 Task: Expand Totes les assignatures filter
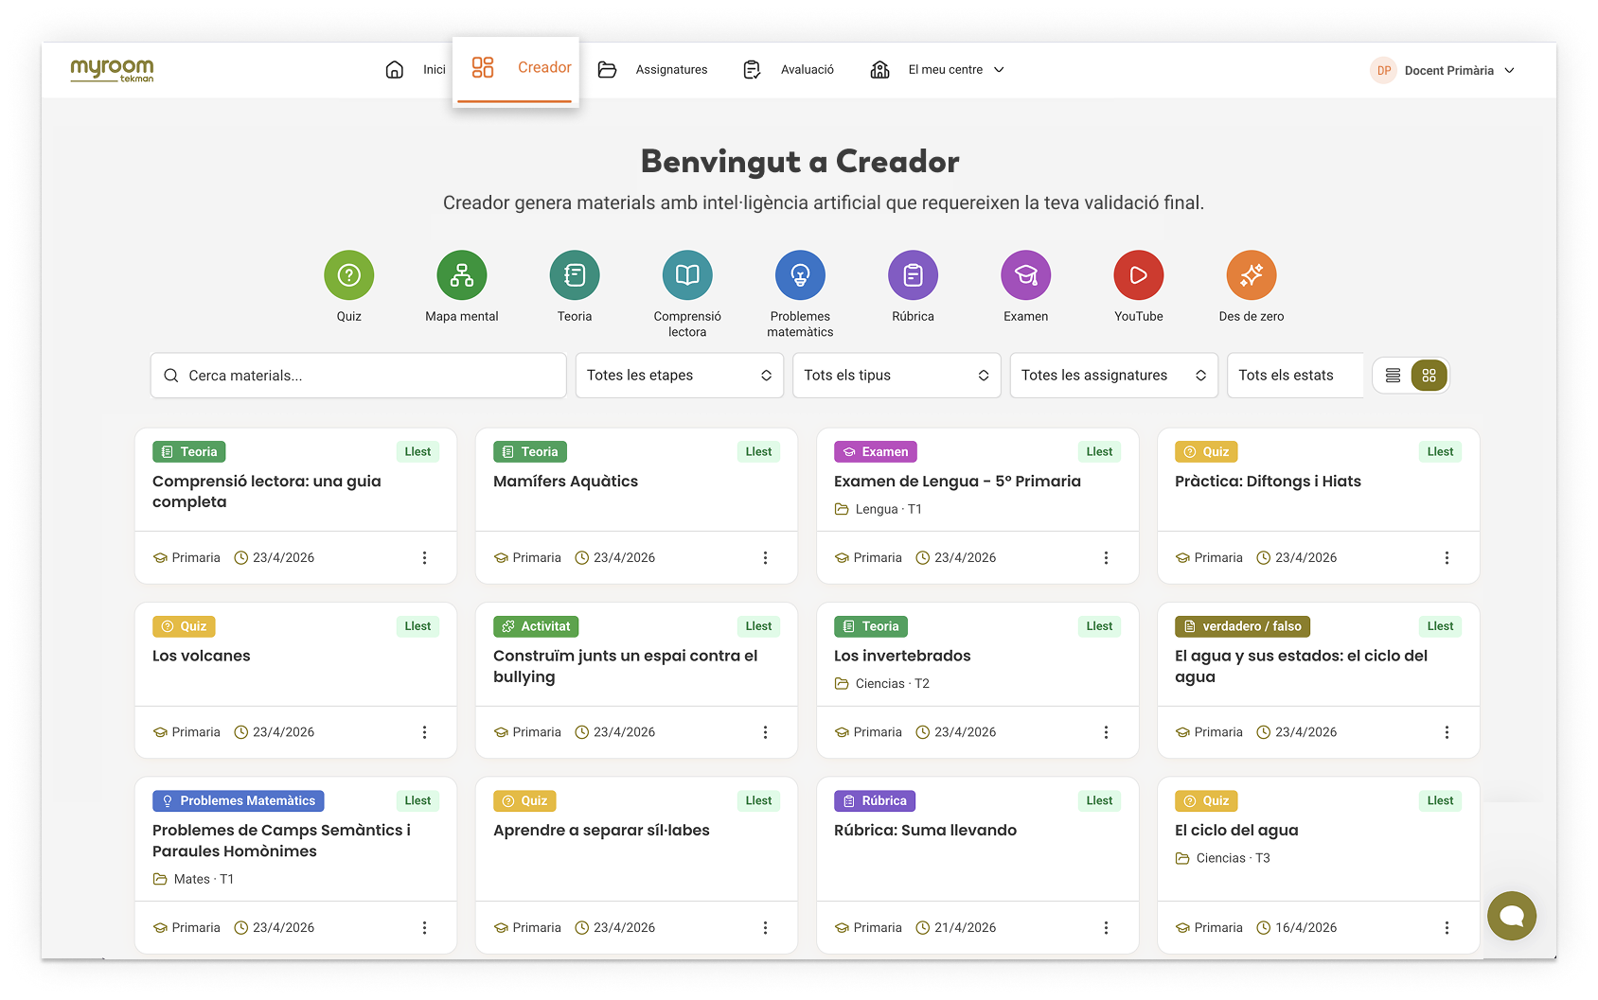tap(1113, 376)
